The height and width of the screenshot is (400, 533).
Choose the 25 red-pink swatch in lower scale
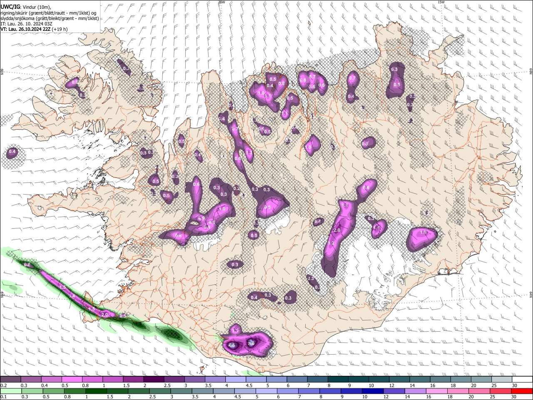pyautogui.click(x=501, y=391)
